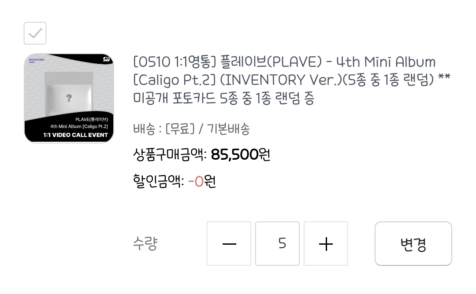
Task: Click the INVENTORY Ver. label on thumbnail
Action: pyautogui.click(x=37, y=61)
